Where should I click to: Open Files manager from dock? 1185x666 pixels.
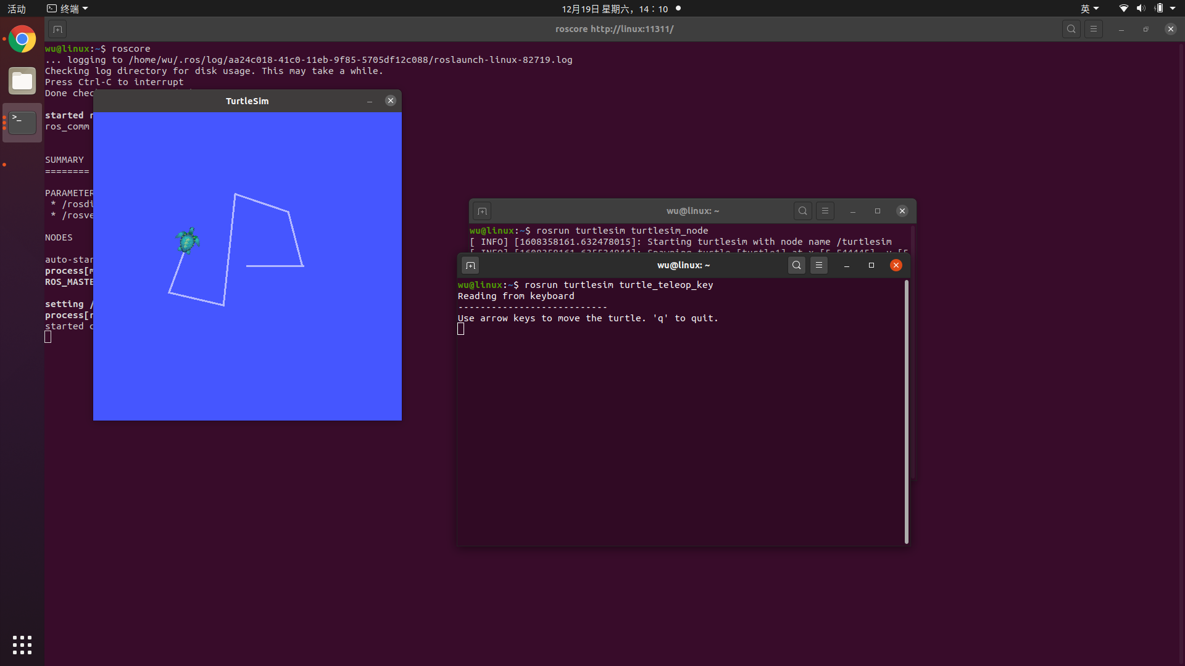pos(22,81)
